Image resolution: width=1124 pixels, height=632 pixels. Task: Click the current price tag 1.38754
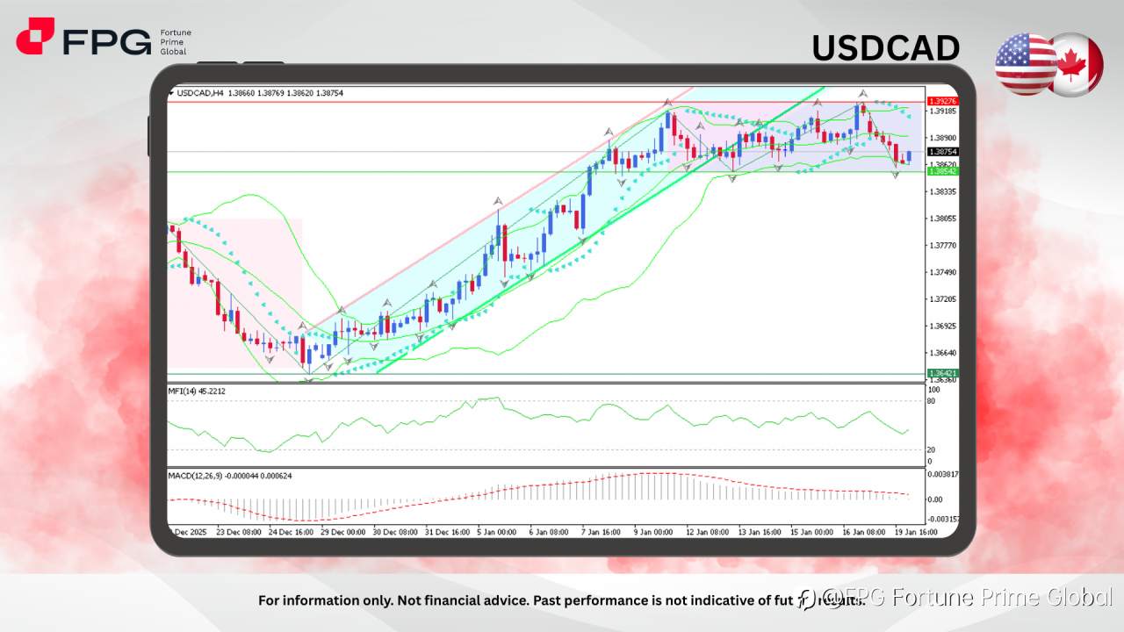coord(941,152)
